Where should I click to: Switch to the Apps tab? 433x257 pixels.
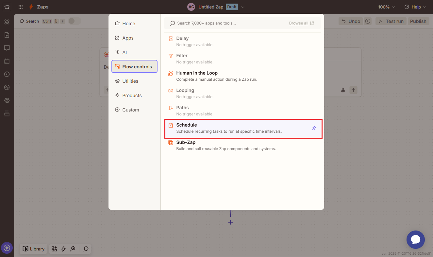[x=134, y=38]
